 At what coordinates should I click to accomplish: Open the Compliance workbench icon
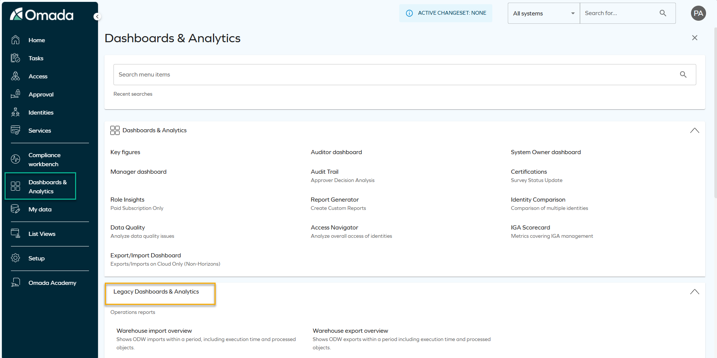(15, 159)
